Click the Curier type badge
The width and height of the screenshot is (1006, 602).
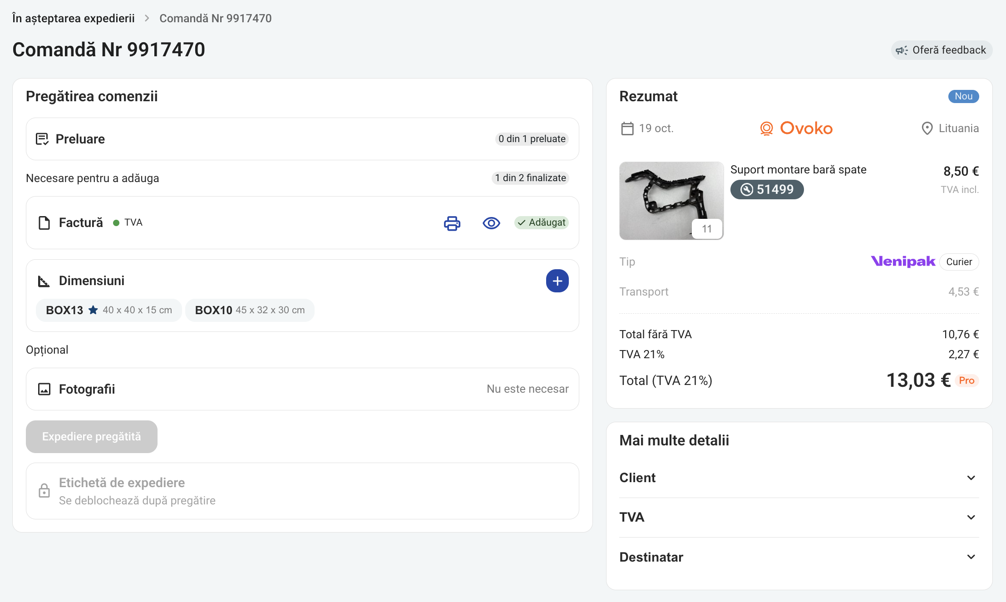click(959, 262)
